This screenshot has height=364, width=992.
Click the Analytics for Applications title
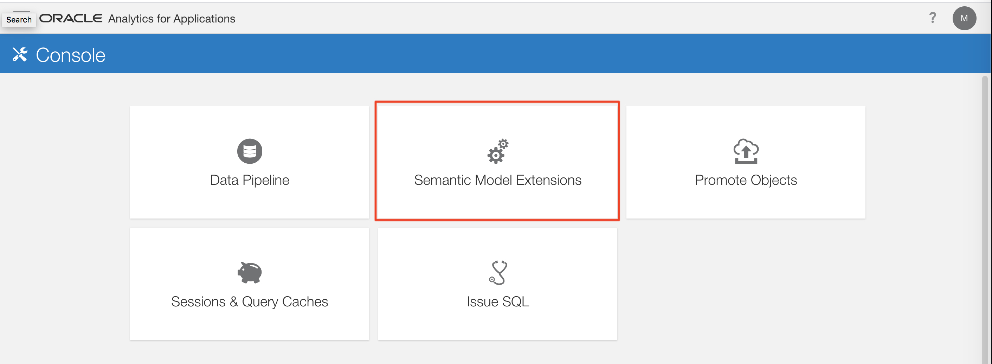(x=172, y=19)
